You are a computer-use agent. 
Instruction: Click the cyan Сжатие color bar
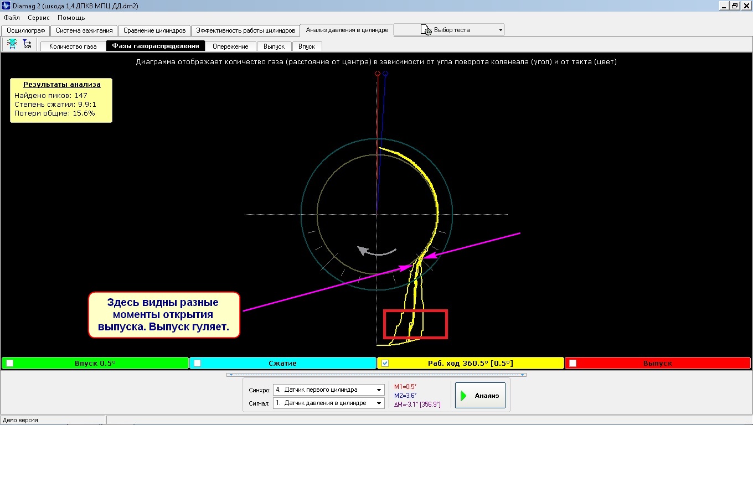click(x=283, y=364)
